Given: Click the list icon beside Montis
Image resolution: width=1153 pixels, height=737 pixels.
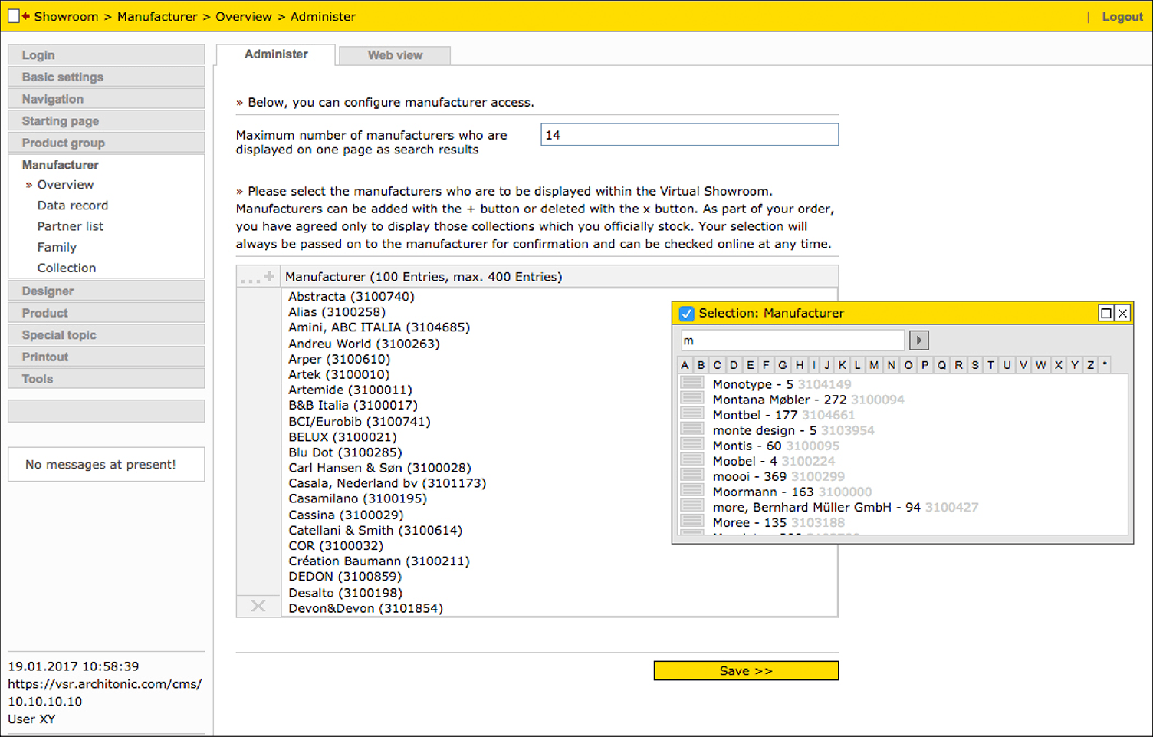Looking at the screenshot, I should click(x=692, y=445).
